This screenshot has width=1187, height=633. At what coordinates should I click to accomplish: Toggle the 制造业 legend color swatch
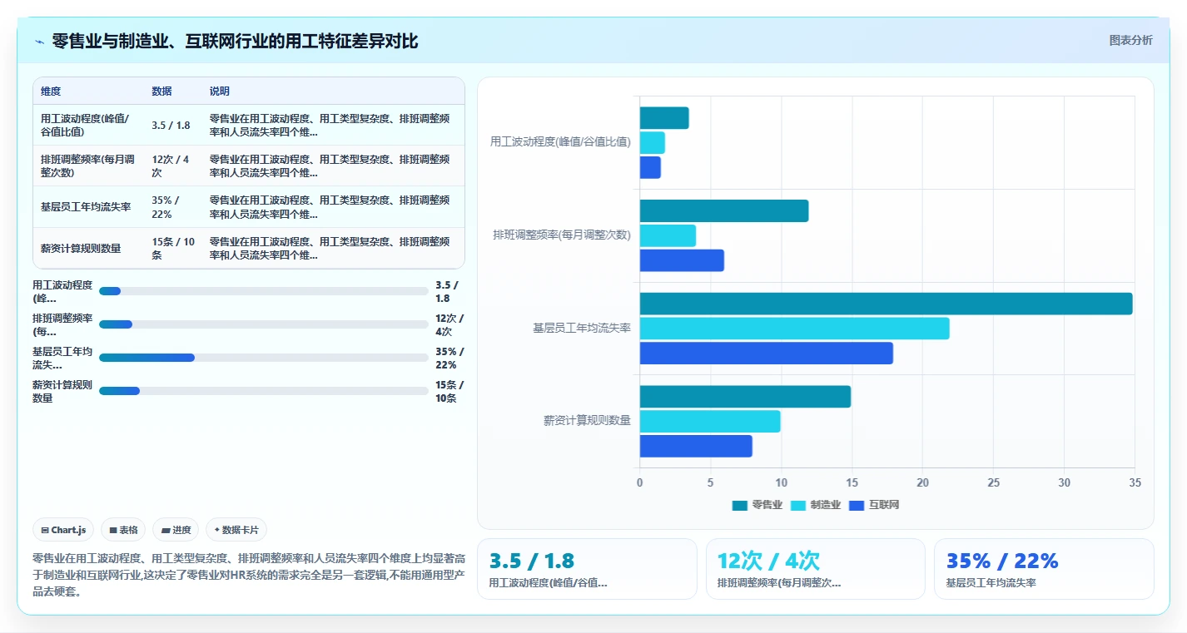click(x=798, y=505)
